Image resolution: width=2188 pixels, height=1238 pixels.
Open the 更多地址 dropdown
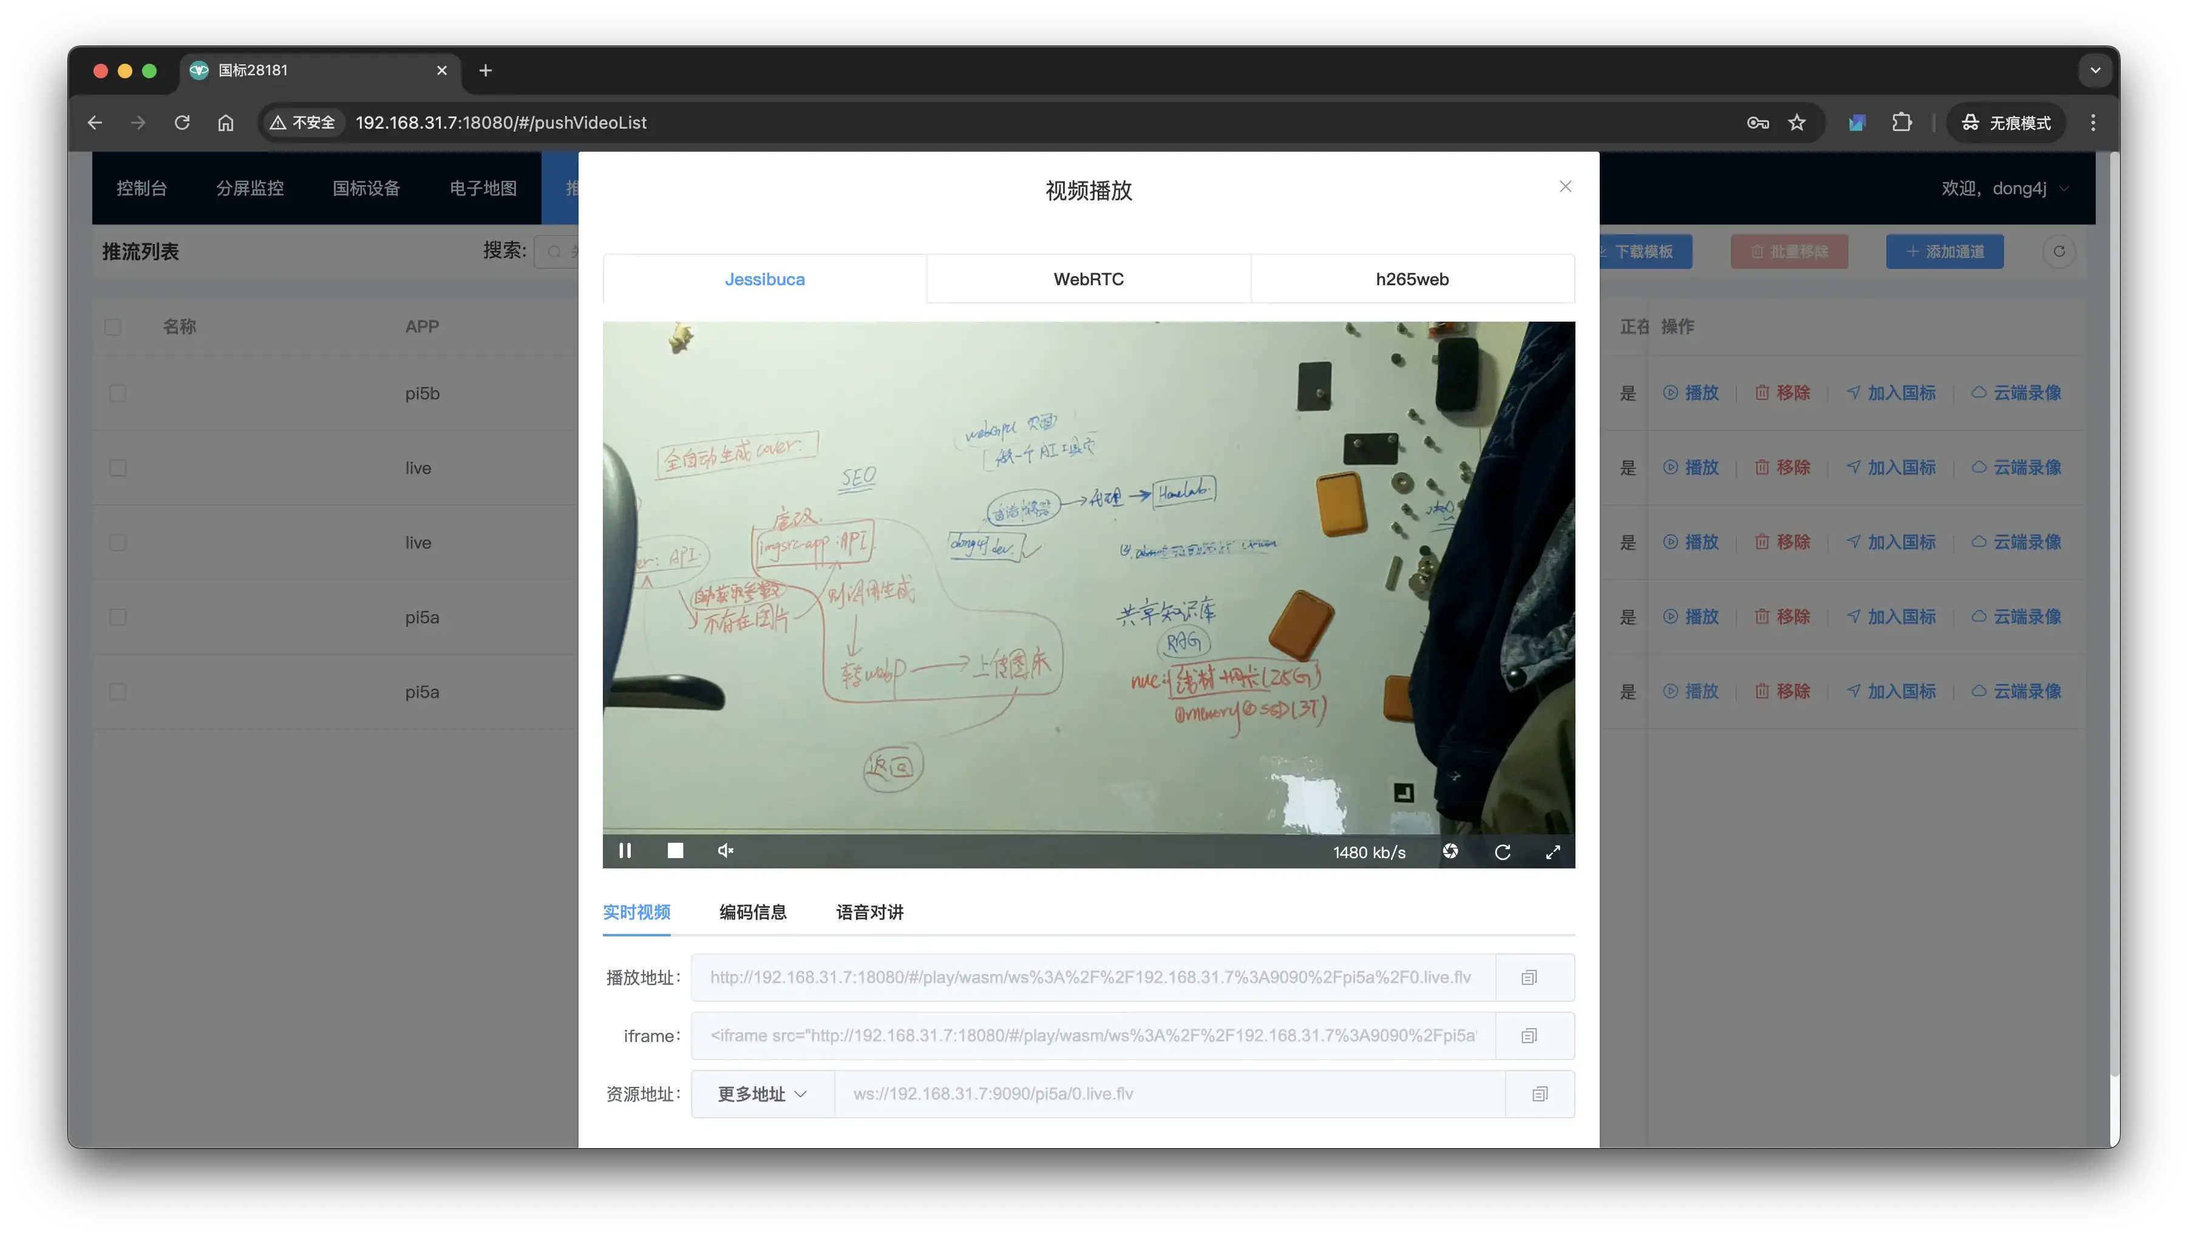(762, 1094)
